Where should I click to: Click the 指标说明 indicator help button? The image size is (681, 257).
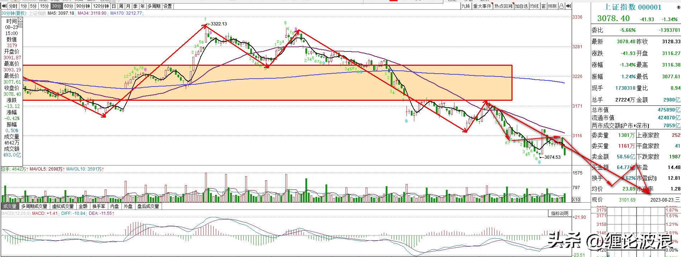pyautogui.click(x=560, y=213)
